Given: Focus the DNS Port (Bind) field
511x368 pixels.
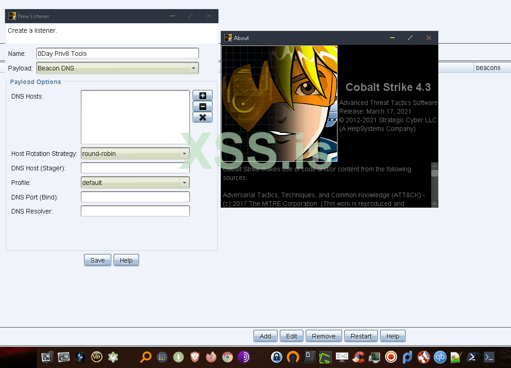Looking at the screenshot, I should (135, 197).
